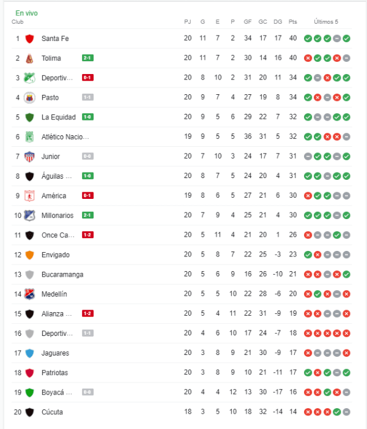Click the Millonarios club crest
Viewport: 367px width, 429px height.
pyautogui.click(x=29, y=215)
